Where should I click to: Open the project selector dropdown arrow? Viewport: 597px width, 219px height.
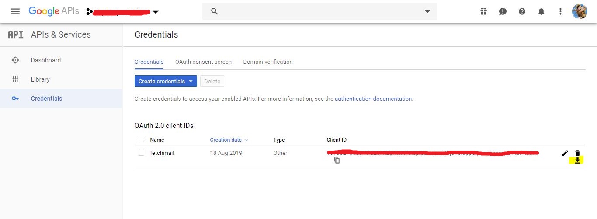pos(156,12)
